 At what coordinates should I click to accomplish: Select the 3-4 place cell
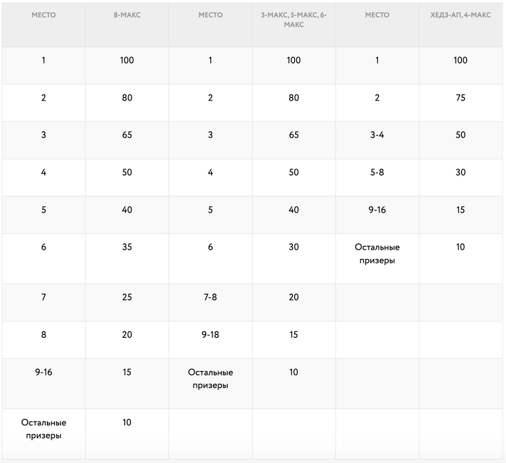pos(377,135)
